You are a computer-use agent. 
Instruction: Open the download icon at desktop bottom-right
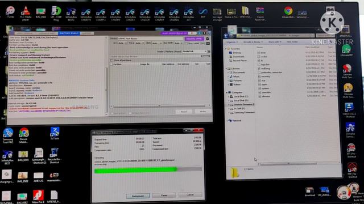click(309, 192)
